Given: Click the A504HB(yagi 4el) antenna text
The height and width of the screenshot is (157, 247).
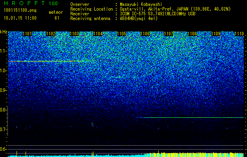Looking at the screenshot, I should (x=139, y=19).
